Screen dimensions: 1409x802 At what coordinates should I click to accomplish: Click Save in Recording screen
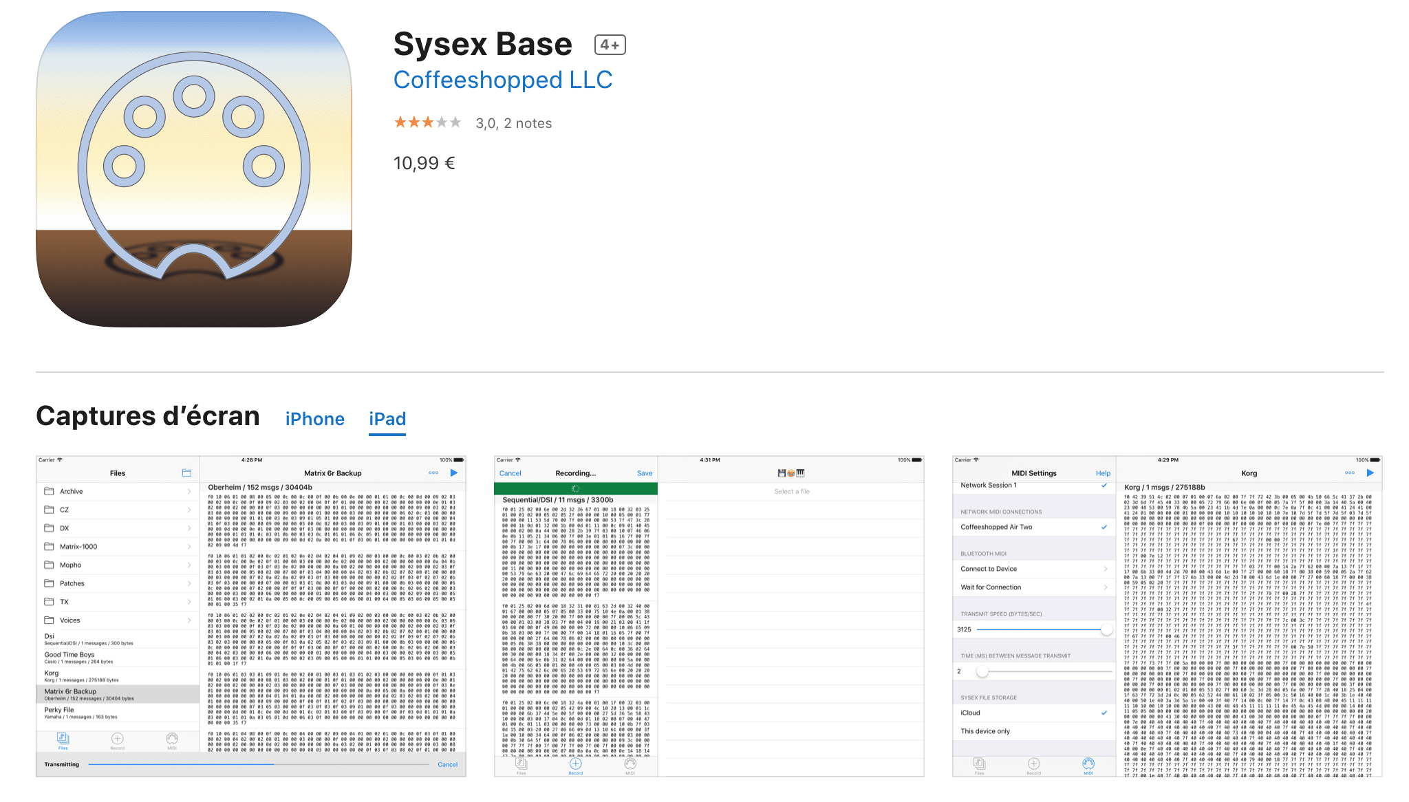click(645, 473)
